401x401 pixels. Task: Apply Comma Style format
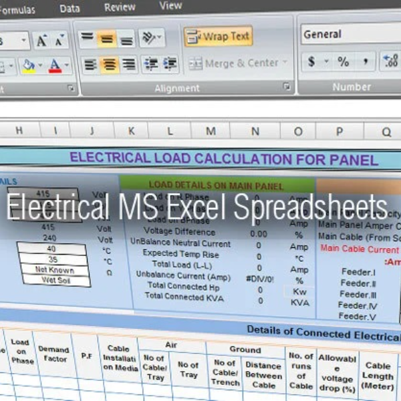pyautogui.click(x=366, y=61)
